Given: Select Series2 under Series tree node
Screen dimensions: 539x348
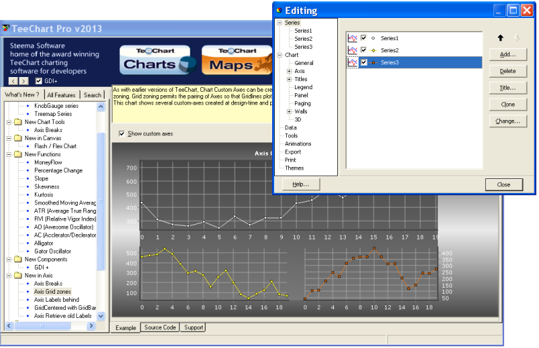Looking at the screenshot, I should tap(303, 39).
